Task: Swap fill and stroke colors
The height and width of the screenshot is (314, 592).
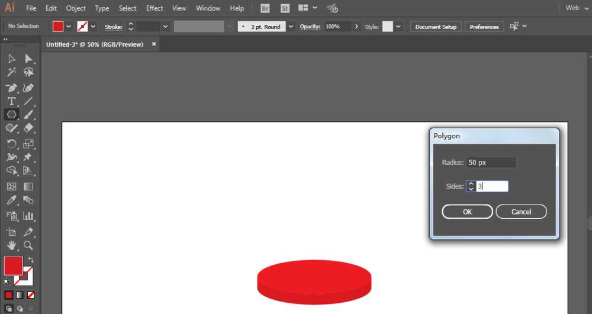Action: click(x=31, y=260)
